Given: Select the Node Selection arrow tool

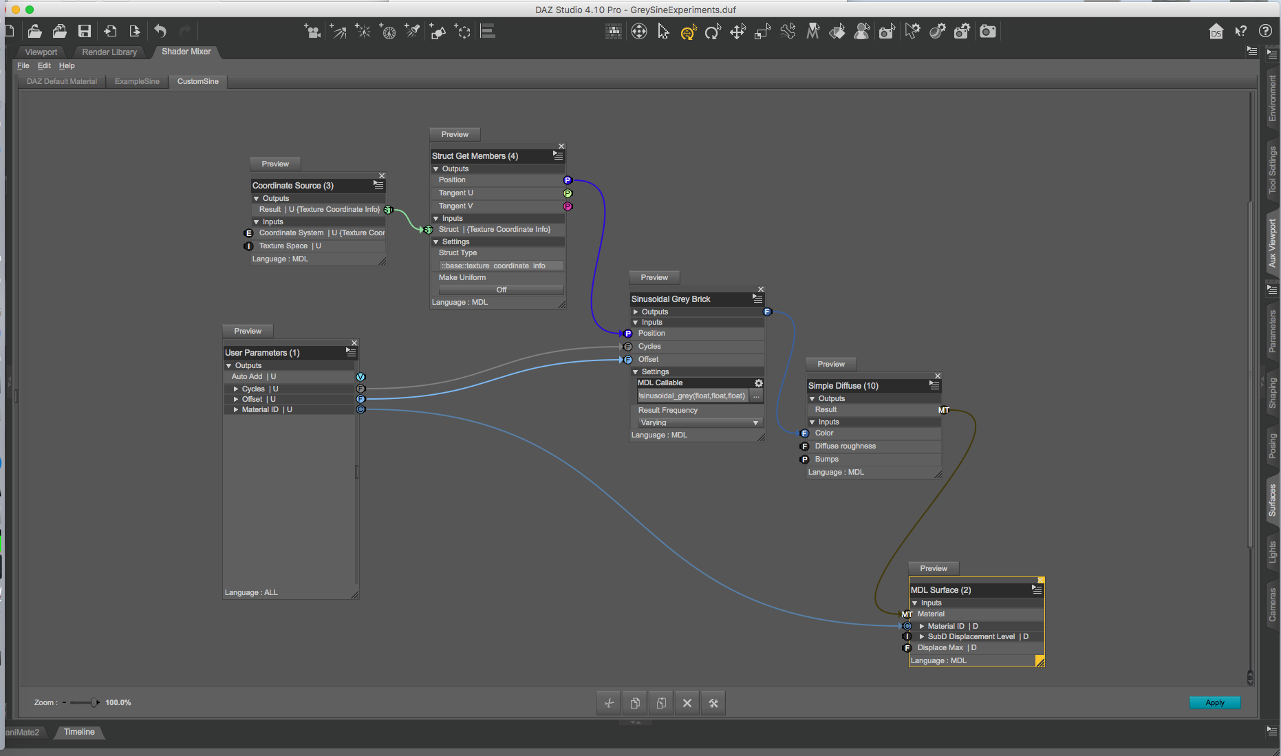Looking at the screenshot, I should pyautogui.click(x=663, y=31).
